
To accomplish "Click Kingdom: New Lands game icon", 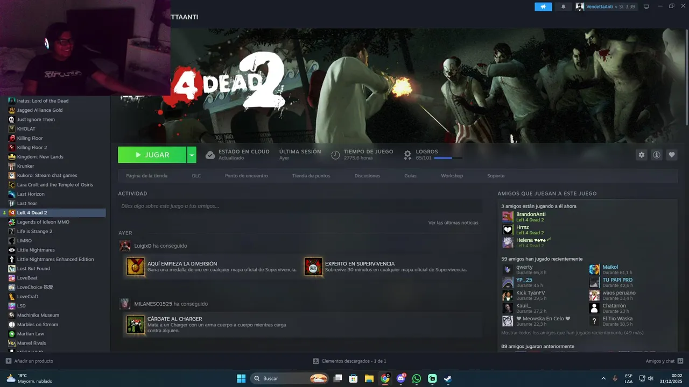I will [x=12, y=157].
